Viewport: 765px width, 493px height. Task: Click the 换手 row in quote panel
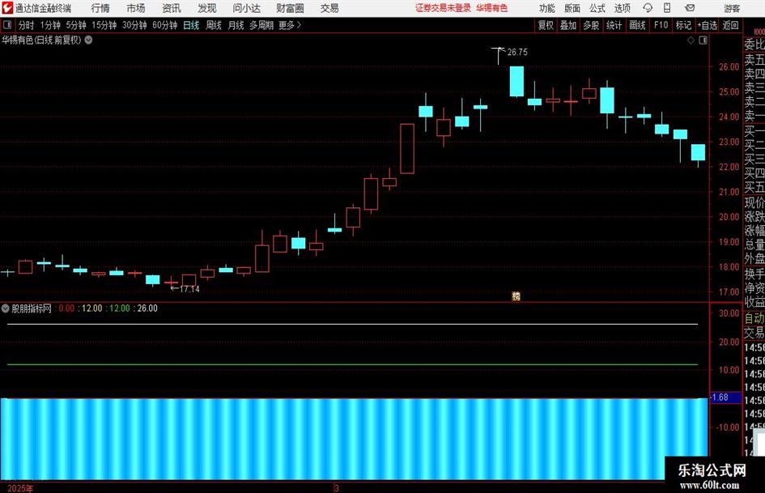point(754,274)
